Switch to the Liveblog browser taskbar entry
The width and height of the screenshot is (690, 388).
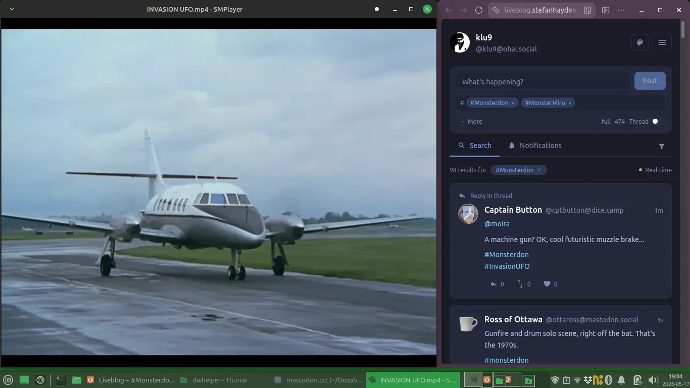[131, 380]
